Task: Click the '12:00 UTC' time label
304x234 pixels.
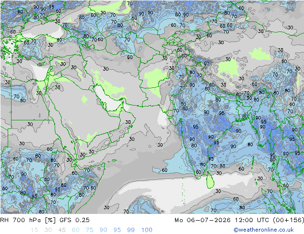Action: click(x=252, y=220)
